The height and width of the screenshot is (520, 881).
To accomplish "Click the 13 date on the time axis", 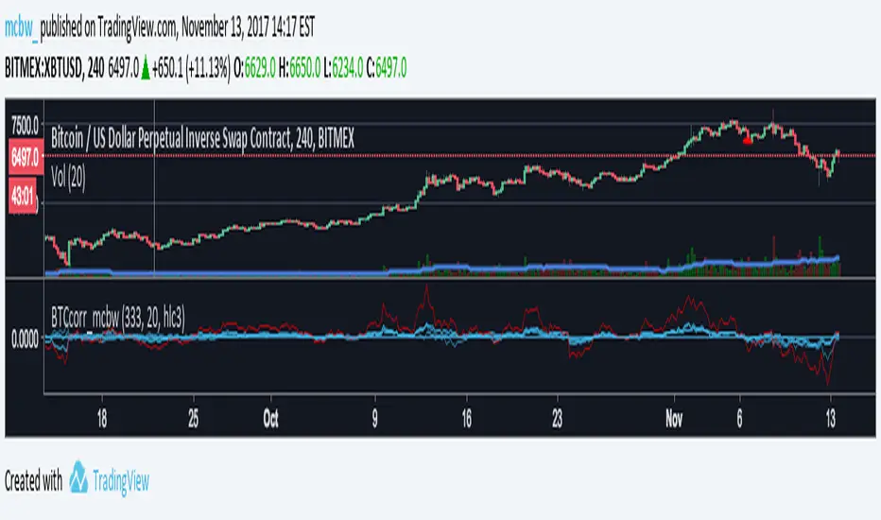I will pos(831,418).
